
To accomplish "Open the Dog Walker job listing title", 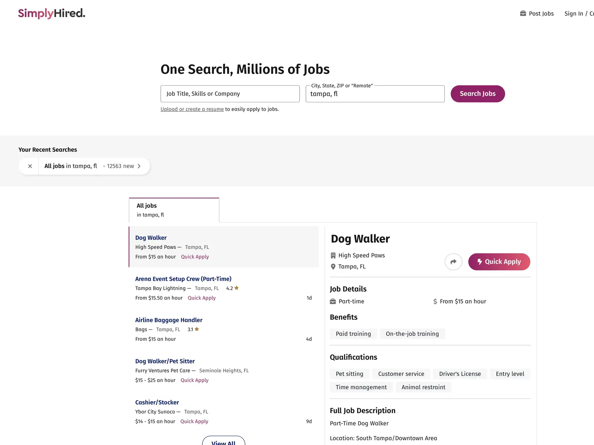I will (x=151, y=238).
